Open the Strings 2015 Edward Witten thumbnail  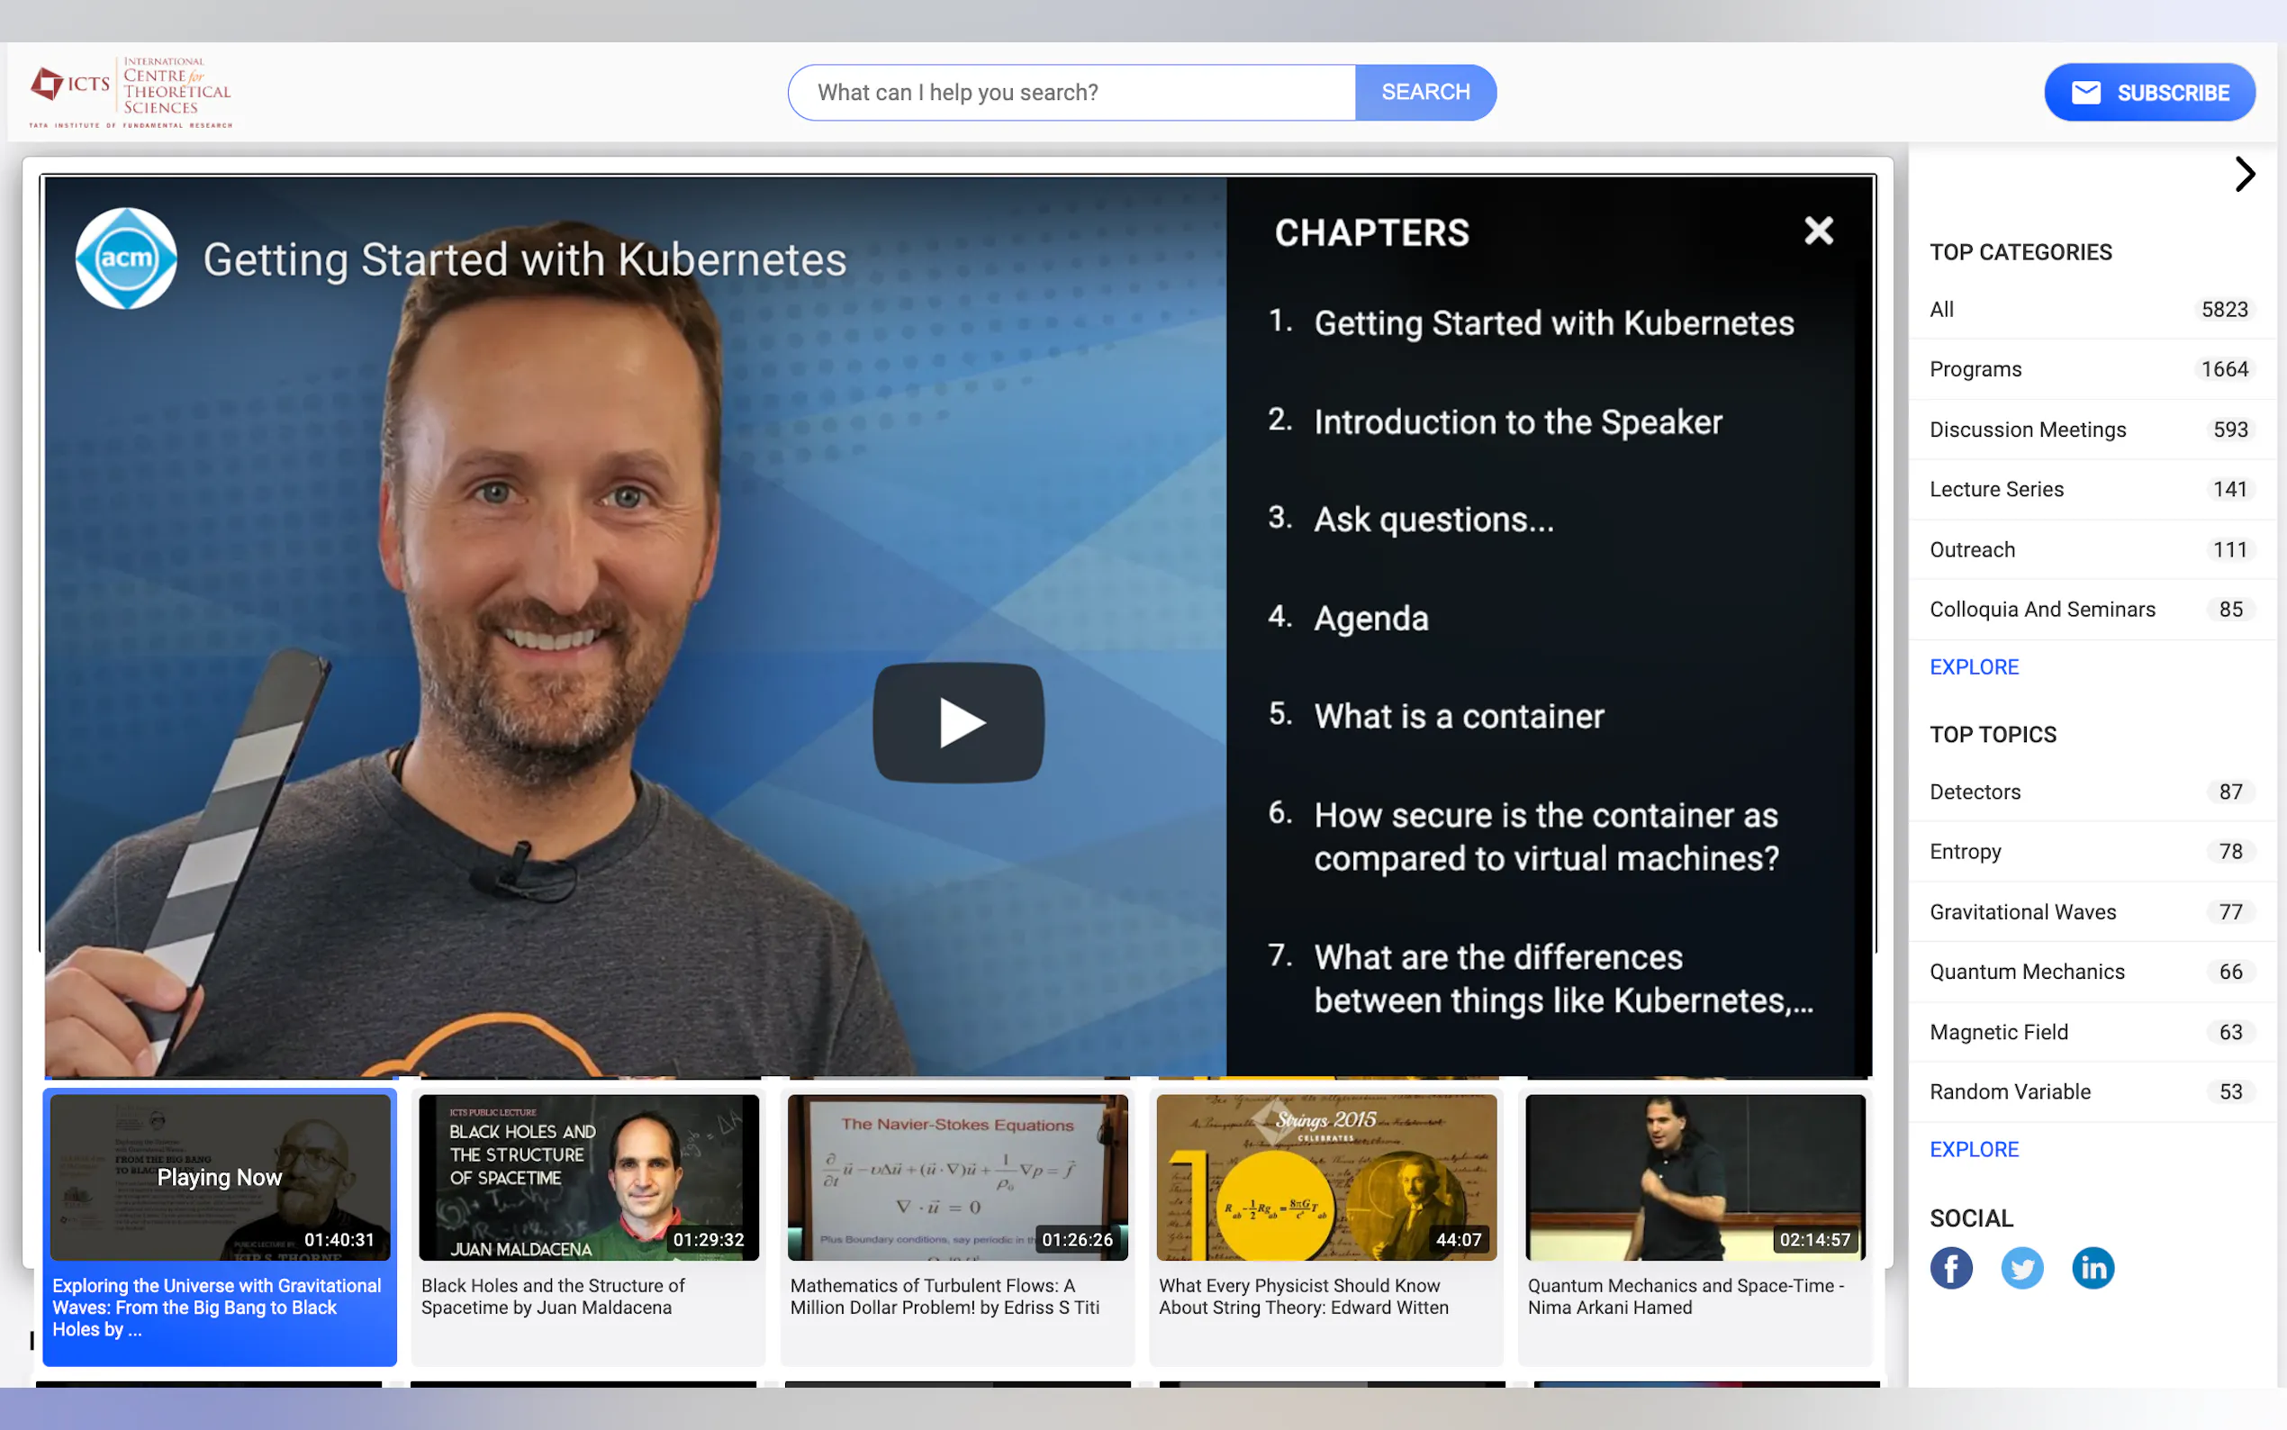(1325, 1178)
